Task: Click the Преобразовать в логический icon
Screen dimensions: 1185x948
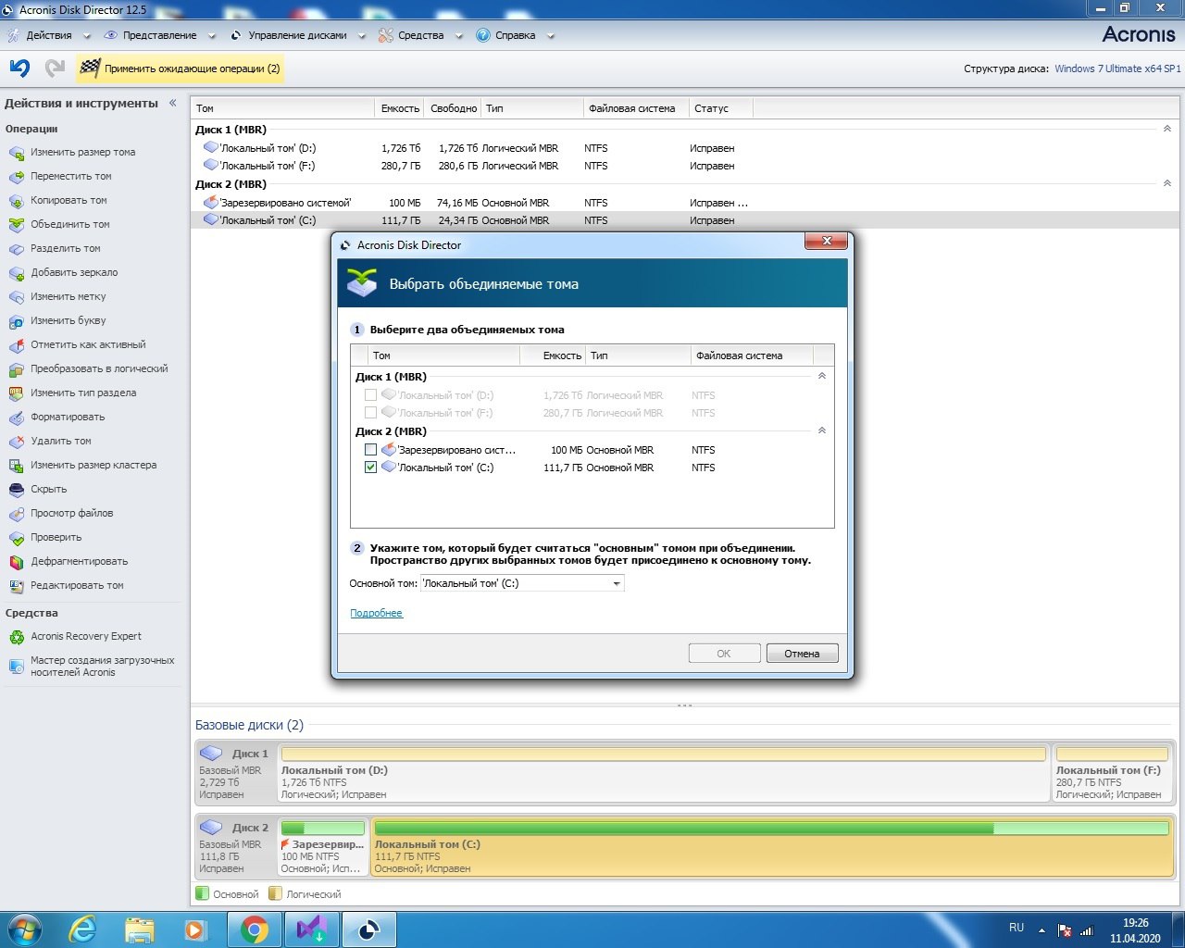Action: [x=16, y=368]
